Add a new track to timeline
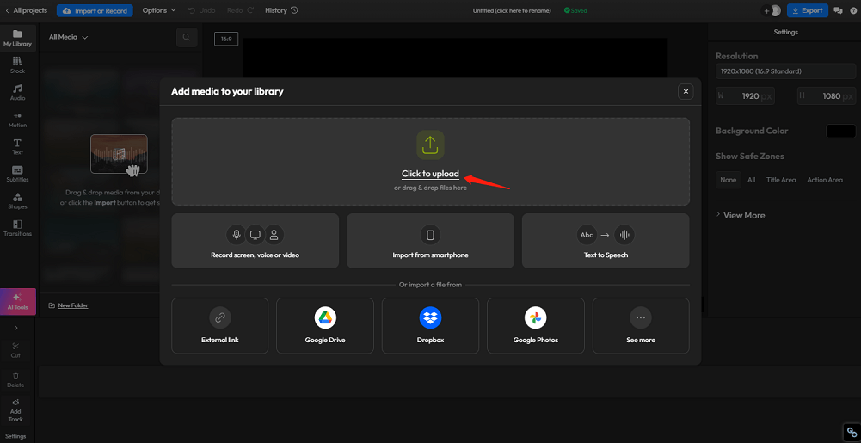The width and height of the screenshot is (861, 443). [x=15, y=410]
